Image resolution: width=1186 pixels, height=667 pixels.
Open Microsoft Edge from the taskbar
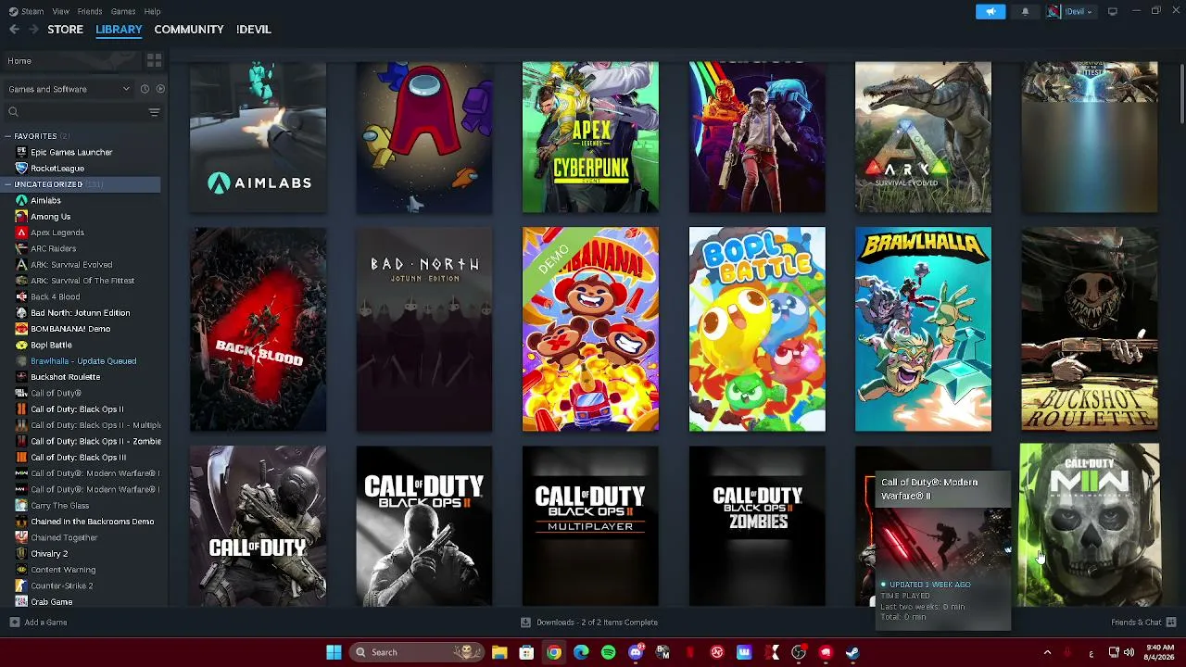[581, 652]
